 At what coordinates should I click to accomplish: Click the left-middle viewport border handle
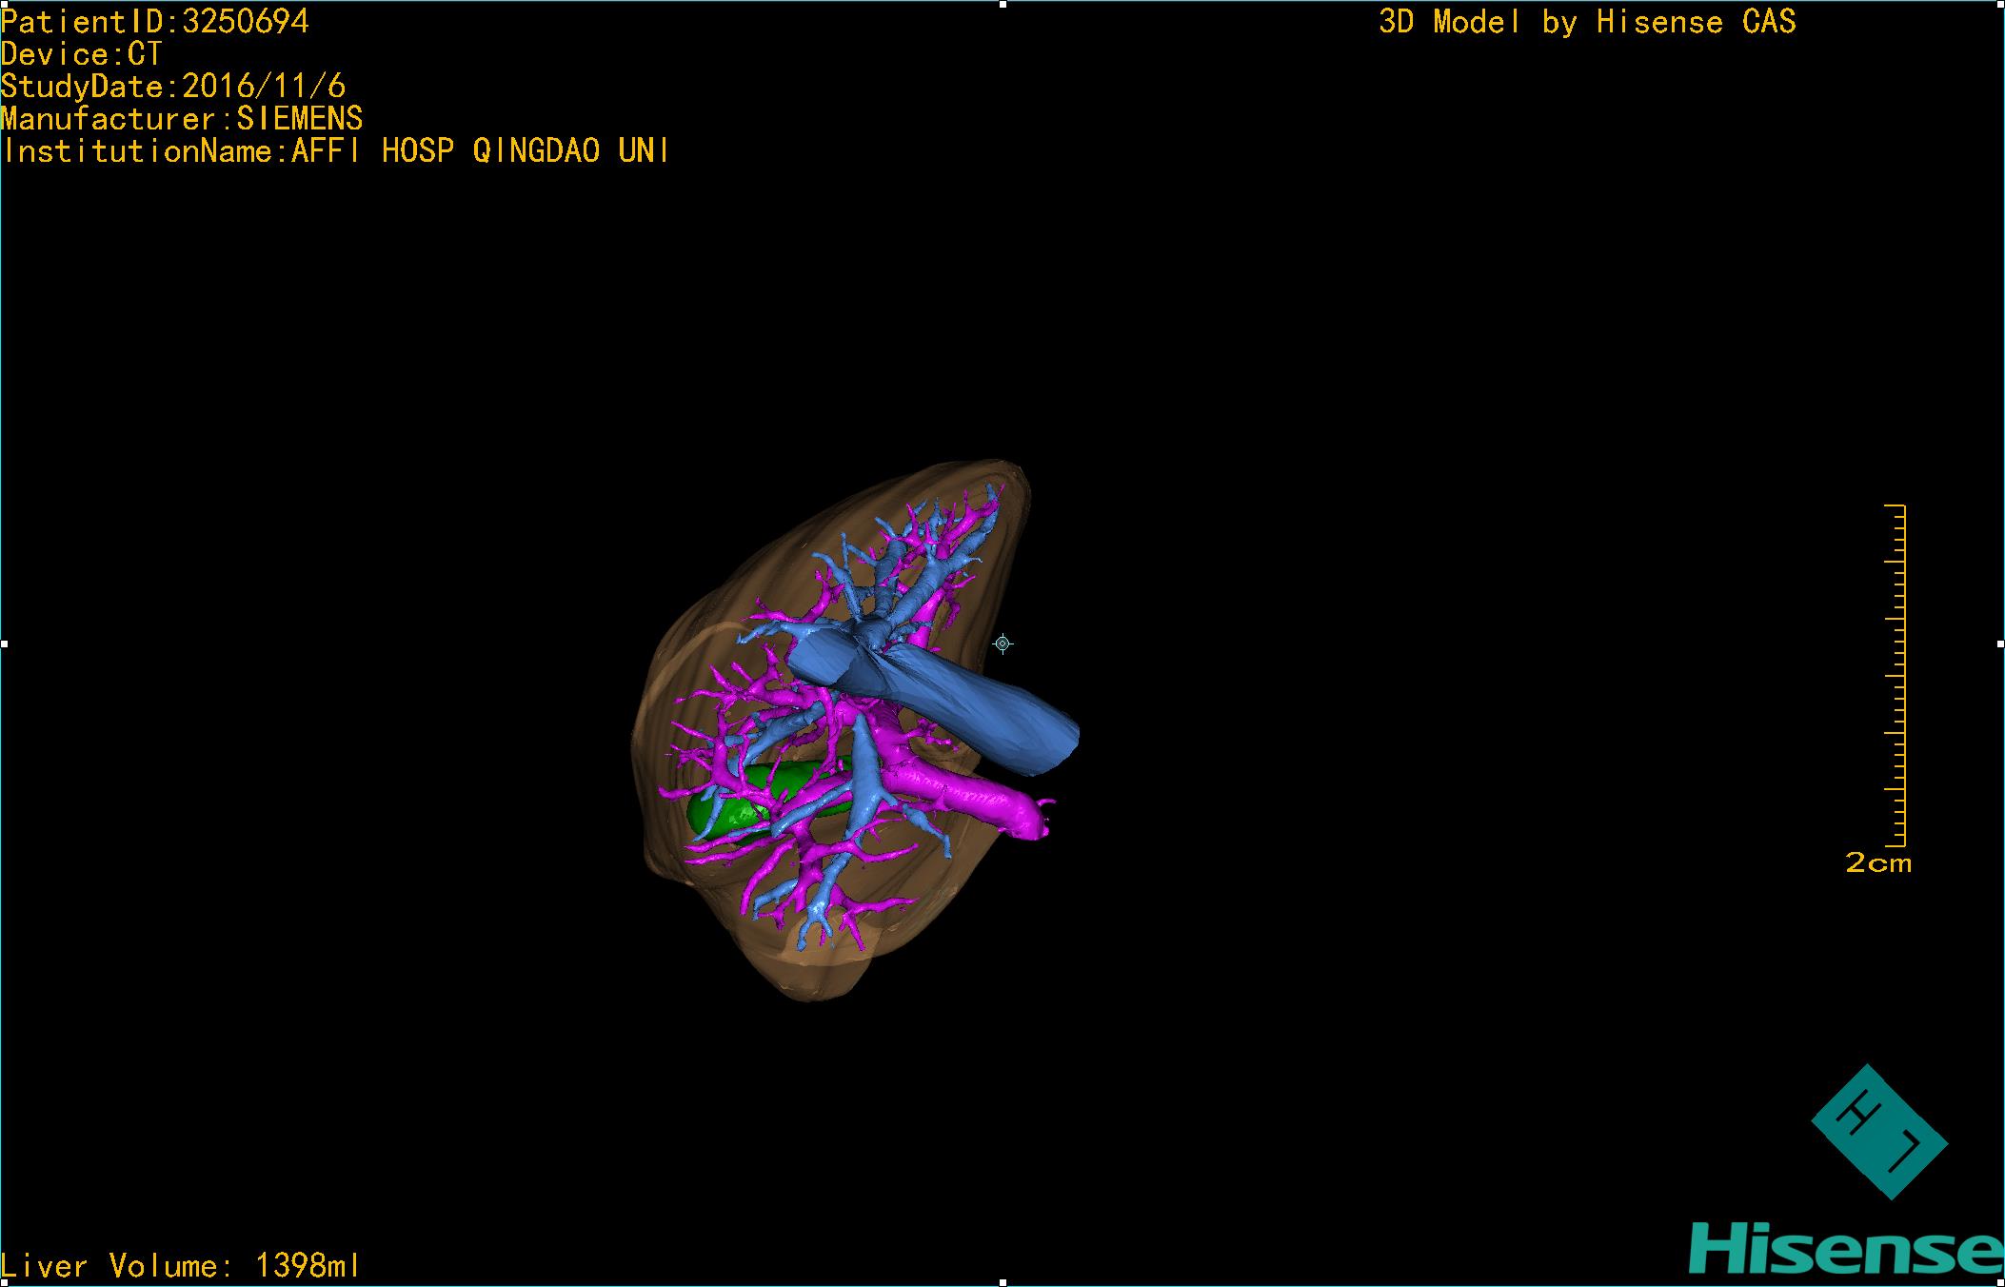[x=4, y=644]
